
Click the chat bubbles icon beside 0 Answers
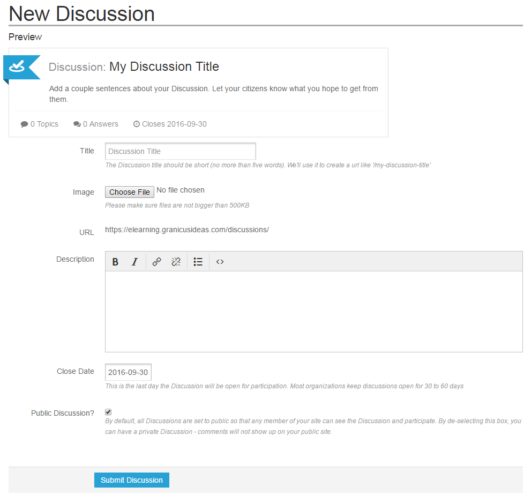[77, 124]
